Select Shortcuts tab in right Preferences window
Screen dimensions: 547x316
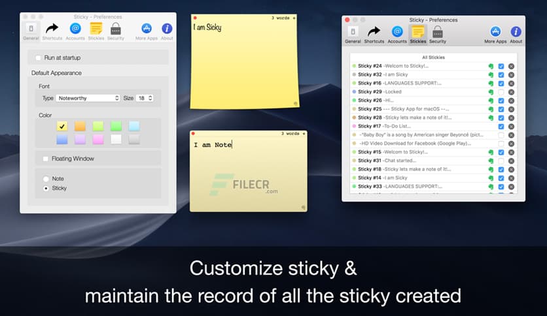(x=374, y=35)
